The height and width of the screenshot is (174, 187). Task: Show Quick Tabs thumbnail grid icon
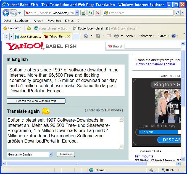coord(6,36)
